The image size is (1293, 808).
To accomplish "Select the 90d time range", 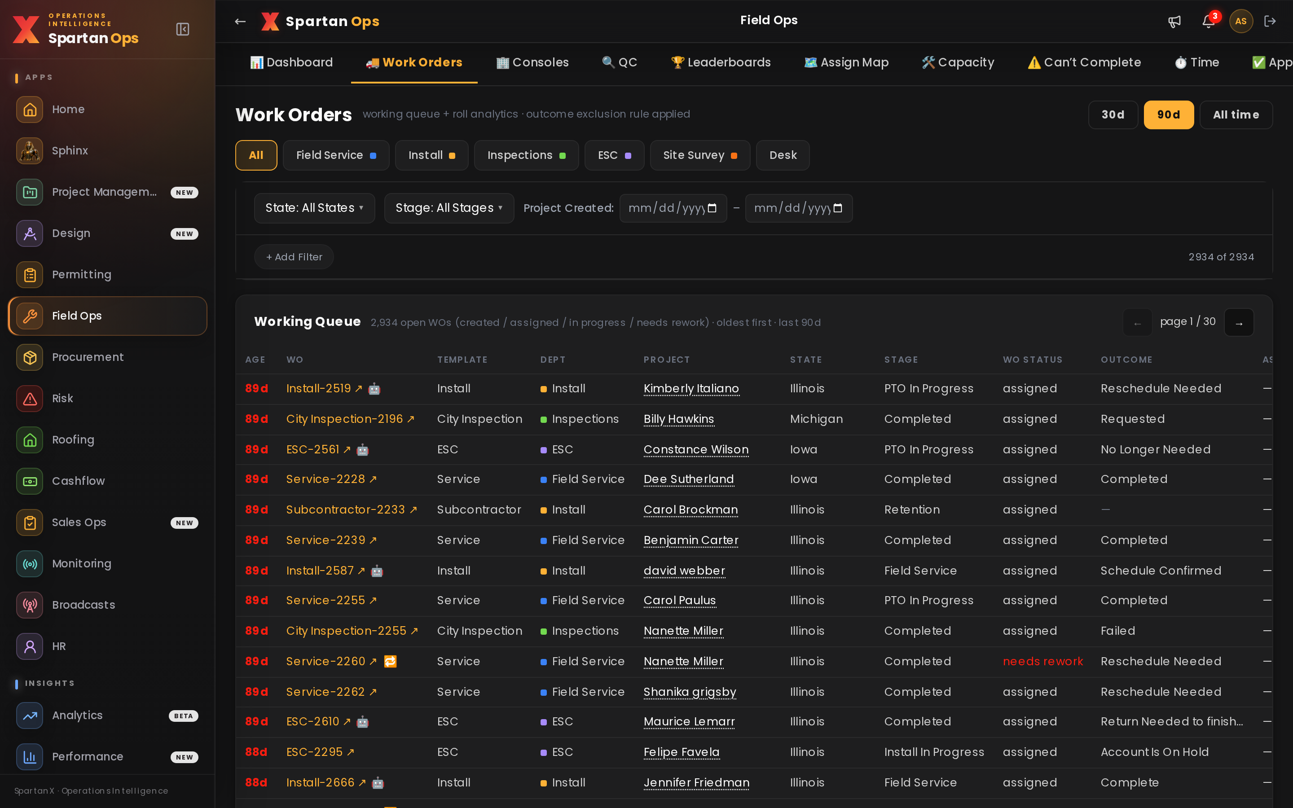I will point(1169,115).
